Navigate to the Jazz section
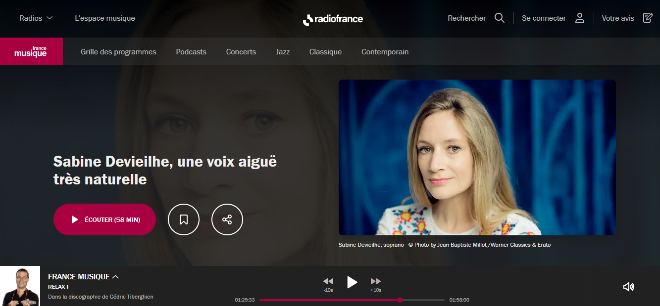Screen dimensions: 660x306 (283, 52)
